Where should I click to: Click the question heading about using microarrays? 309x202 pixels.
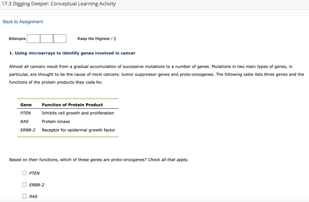point(72,53)
